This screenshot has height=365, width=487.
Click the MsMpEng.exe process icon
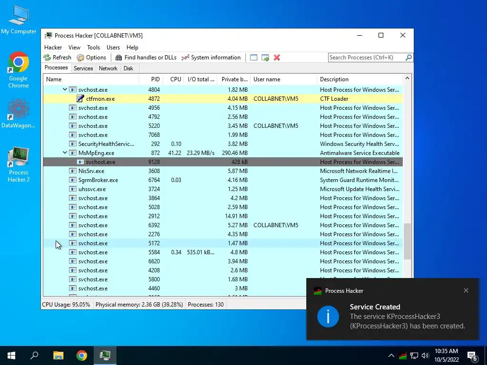[x=72, y=153]
